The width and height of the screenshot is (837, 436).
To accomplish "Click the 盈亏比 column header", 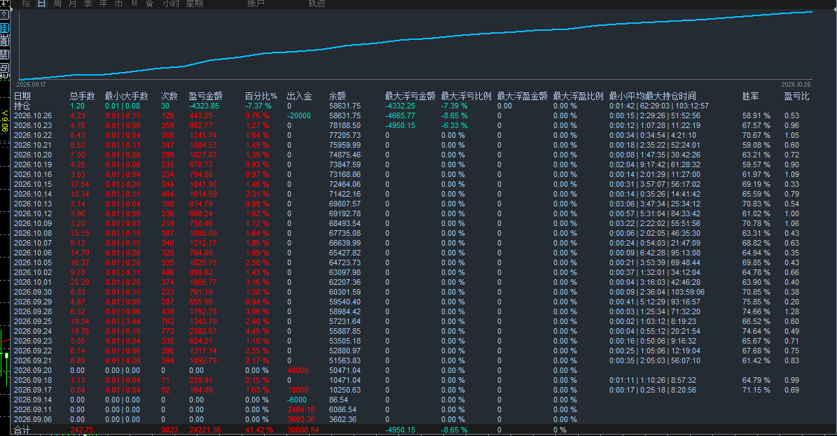I will (x=796, y=96).
